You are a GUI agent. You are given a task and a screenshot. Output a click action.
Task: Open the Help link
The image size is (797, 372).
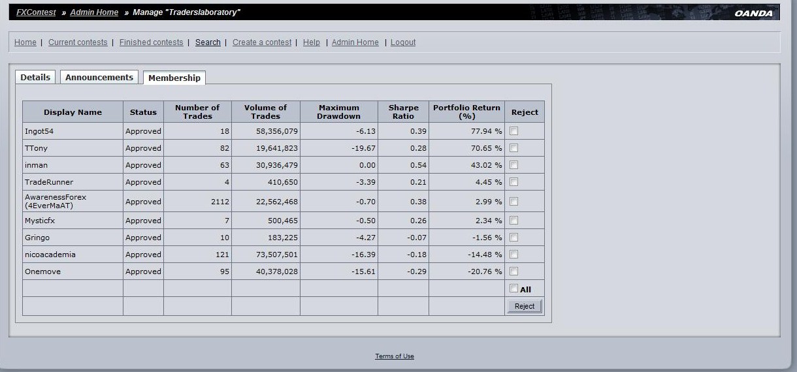click(x=312, y=42)
